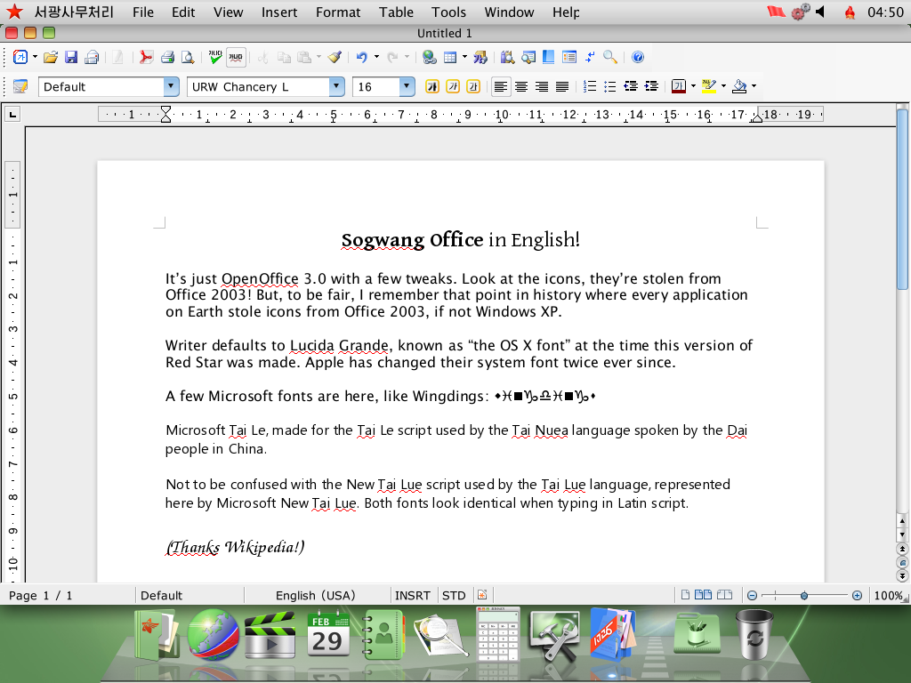Toggle underline formatting

(473, 86)
